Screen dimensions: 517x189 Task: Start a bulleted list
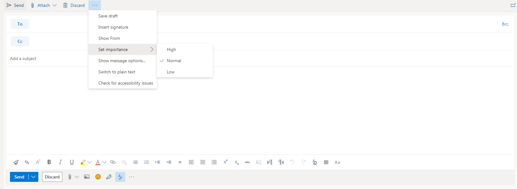(x=135, y=162)
